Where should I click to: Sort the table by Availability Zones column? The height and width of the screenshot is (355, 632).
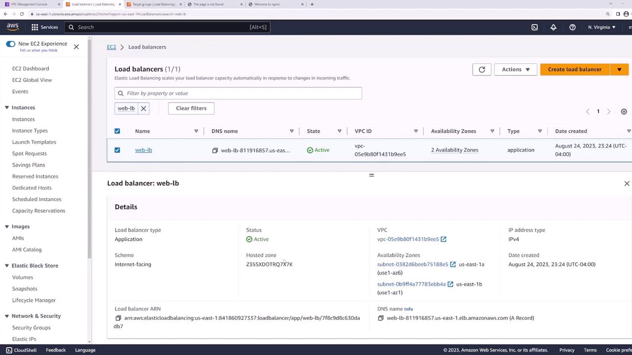[x=492, y=131]
